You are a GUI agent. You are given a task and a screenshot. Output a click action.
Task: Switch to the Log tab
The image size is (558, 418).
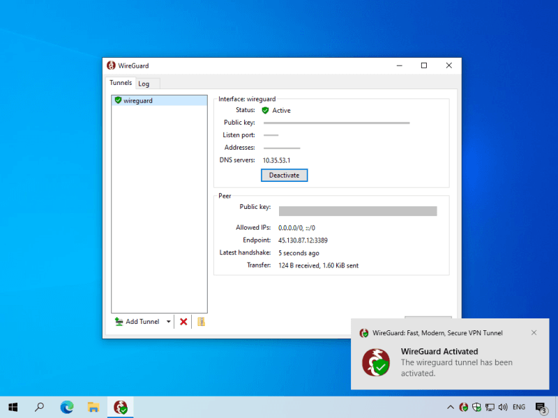[x=144, y=84]
